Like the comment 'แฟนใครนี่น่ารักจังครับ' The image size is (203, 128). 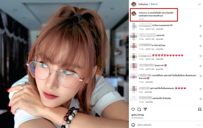click(x=200, y=99)
